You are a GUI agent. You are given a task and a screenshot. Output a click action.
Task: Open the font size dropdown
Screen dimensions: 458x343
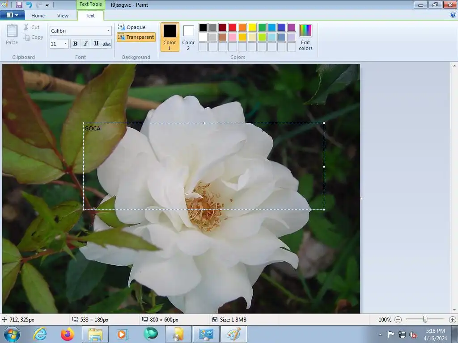[65, 44]
